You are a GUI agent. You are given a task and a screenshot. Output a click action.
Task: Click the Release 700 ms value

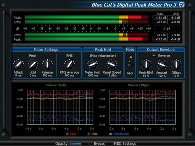click(x=47, y=76)
